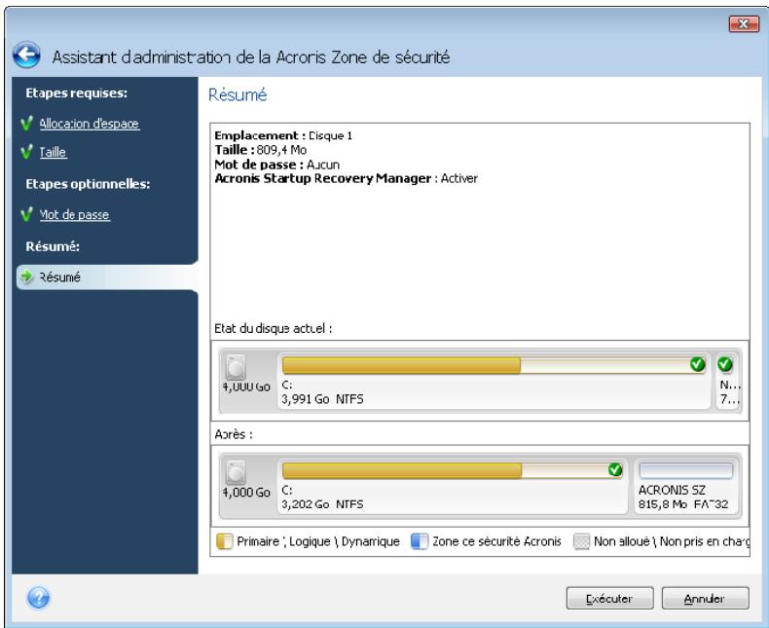Screen dimensions: 769x628
Task: Click the 'Etapes optionnelles:' sidebar heading
Action: [88, 184]
